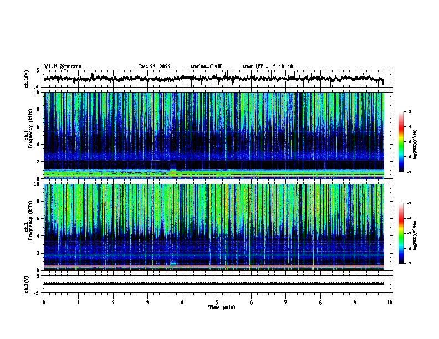Click inside the ch.2 spectrogram panel

click(x=218, y=227)
